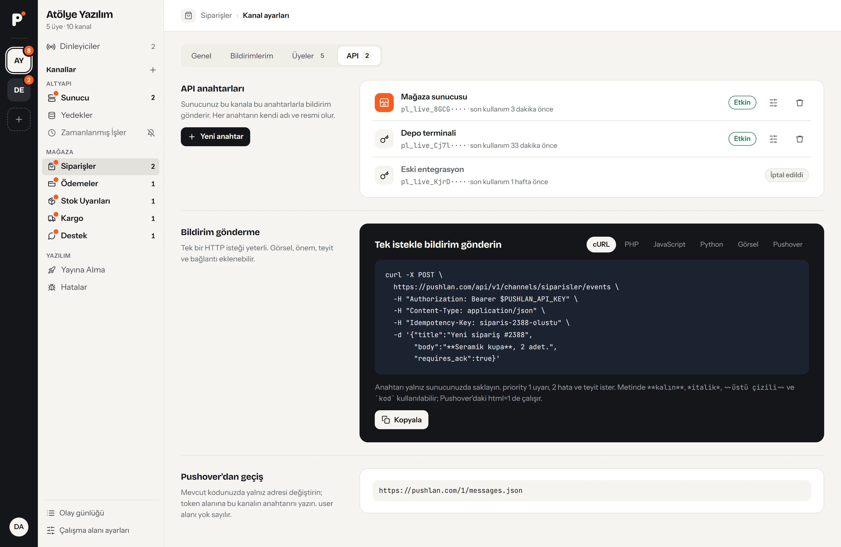
Task: Open Dinleyiciler listeners item
Action: (100, 46)
